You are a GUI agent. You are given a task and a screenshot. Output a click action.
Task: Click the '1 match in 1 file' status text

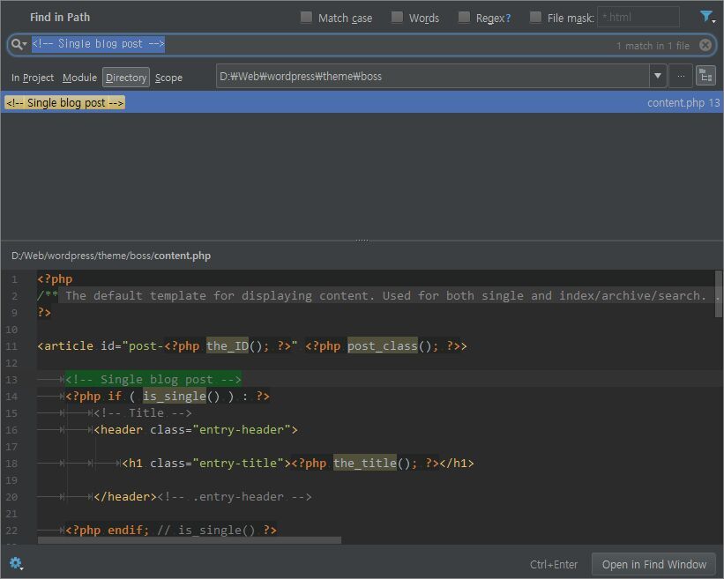[x=653, y=46]
